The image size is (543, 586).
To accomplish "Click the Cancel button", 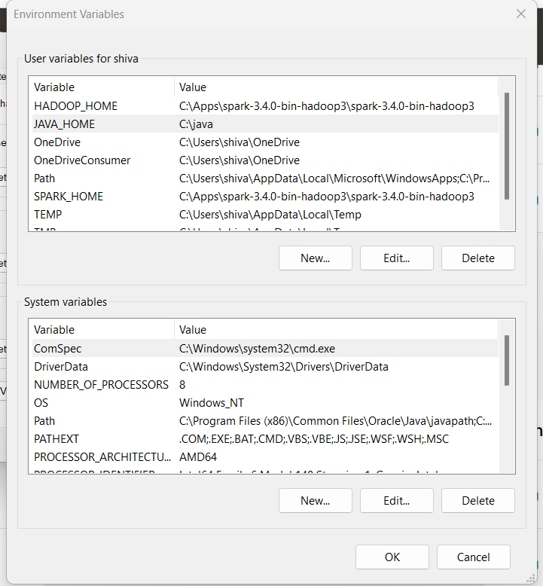I will 473,557.
